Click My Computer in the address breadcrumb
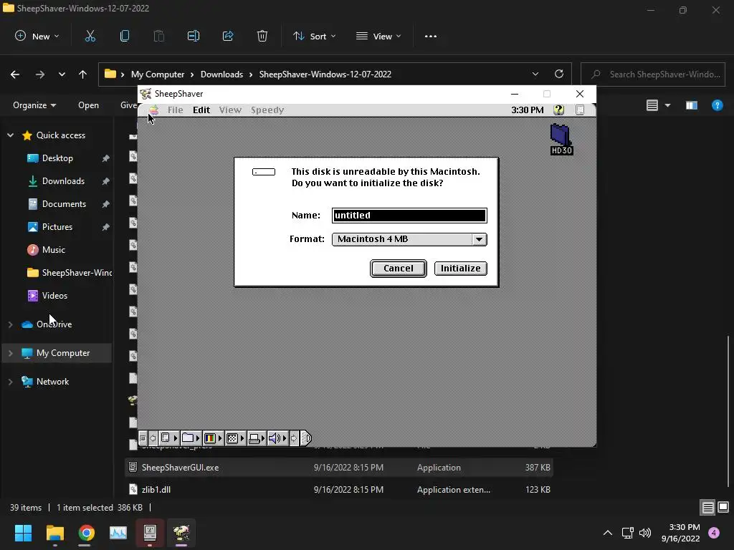 157,74
